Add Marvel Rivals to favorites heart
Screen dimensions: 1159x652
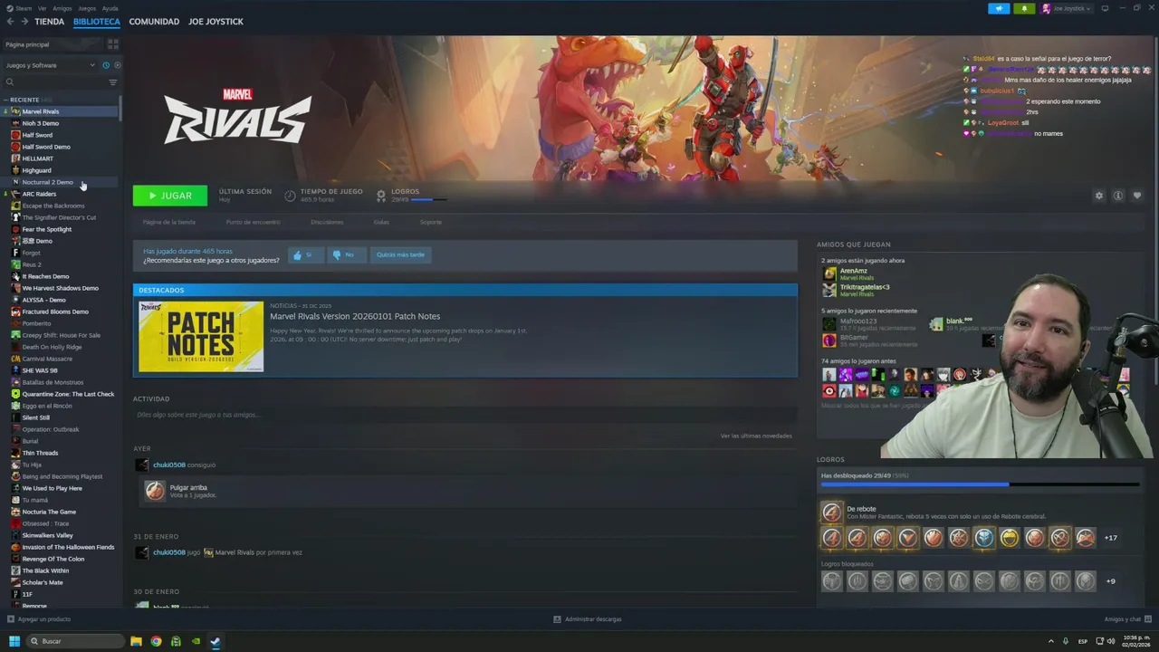[x=1137, y=196]
